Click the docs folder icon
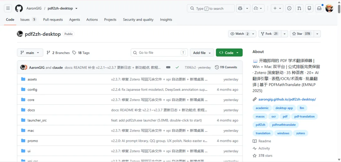Screen dimensions: 341x162 point(23,110)
